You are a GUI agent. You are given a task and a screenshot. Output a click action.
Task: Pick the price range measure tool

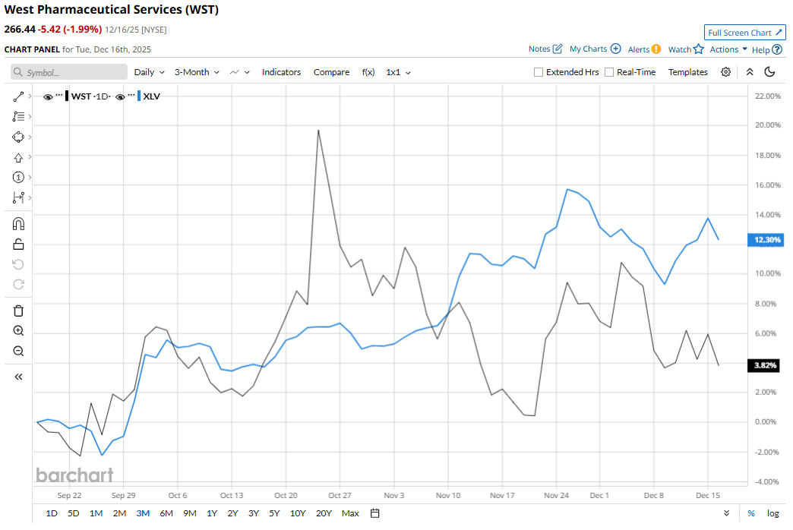coord(18,197)
